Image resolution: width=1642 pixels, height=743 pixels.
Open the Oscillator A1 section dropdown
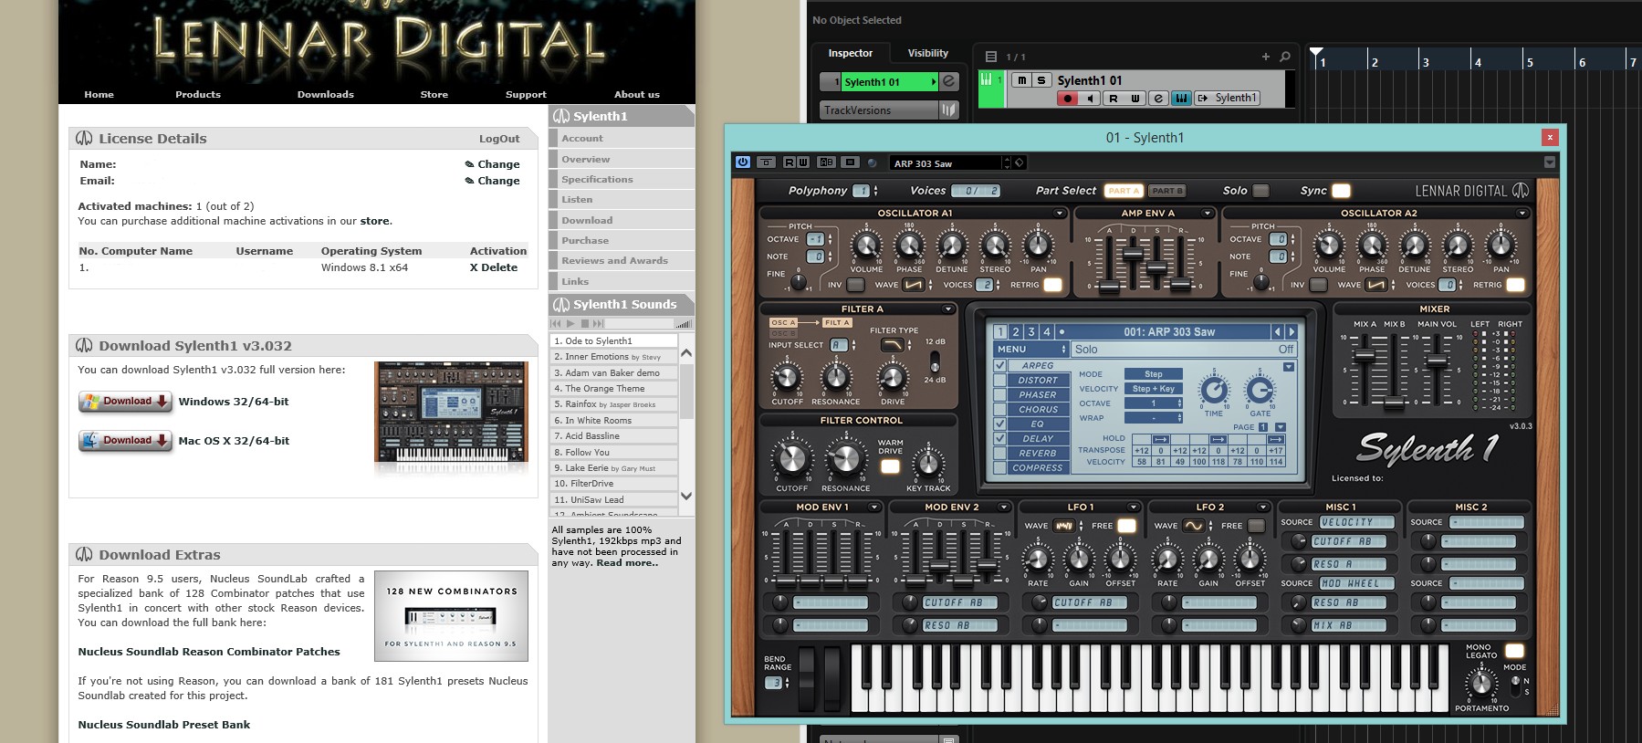point(1060,214)
